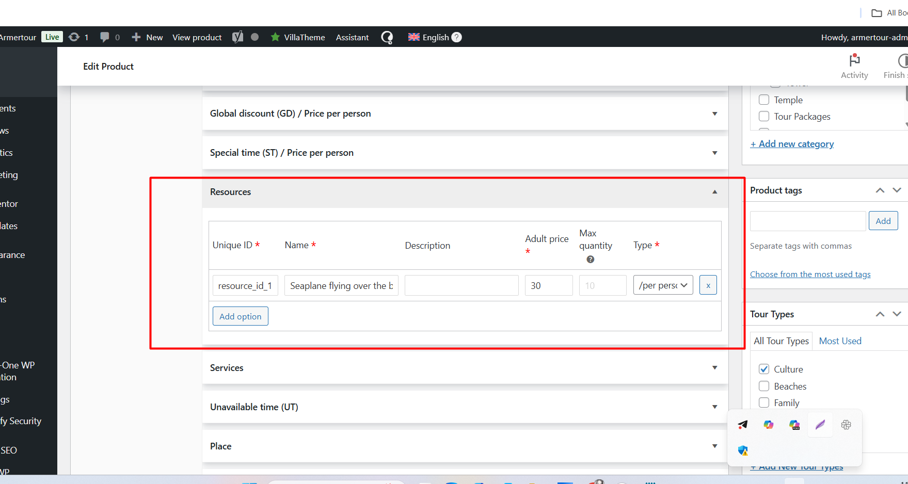
Task: Remove the resource row with x button
Action: (708, 285)
